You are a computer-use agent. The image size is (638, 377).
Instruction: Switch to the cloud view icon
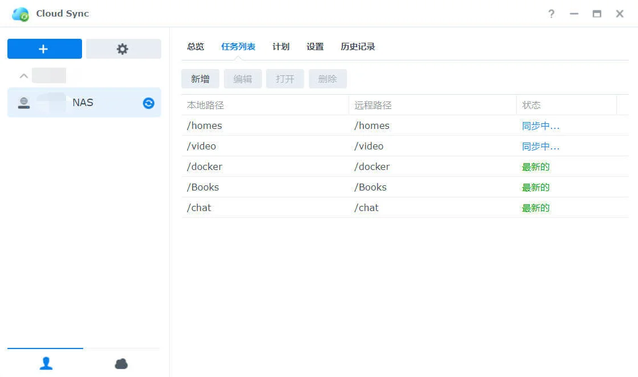[121, 363]
